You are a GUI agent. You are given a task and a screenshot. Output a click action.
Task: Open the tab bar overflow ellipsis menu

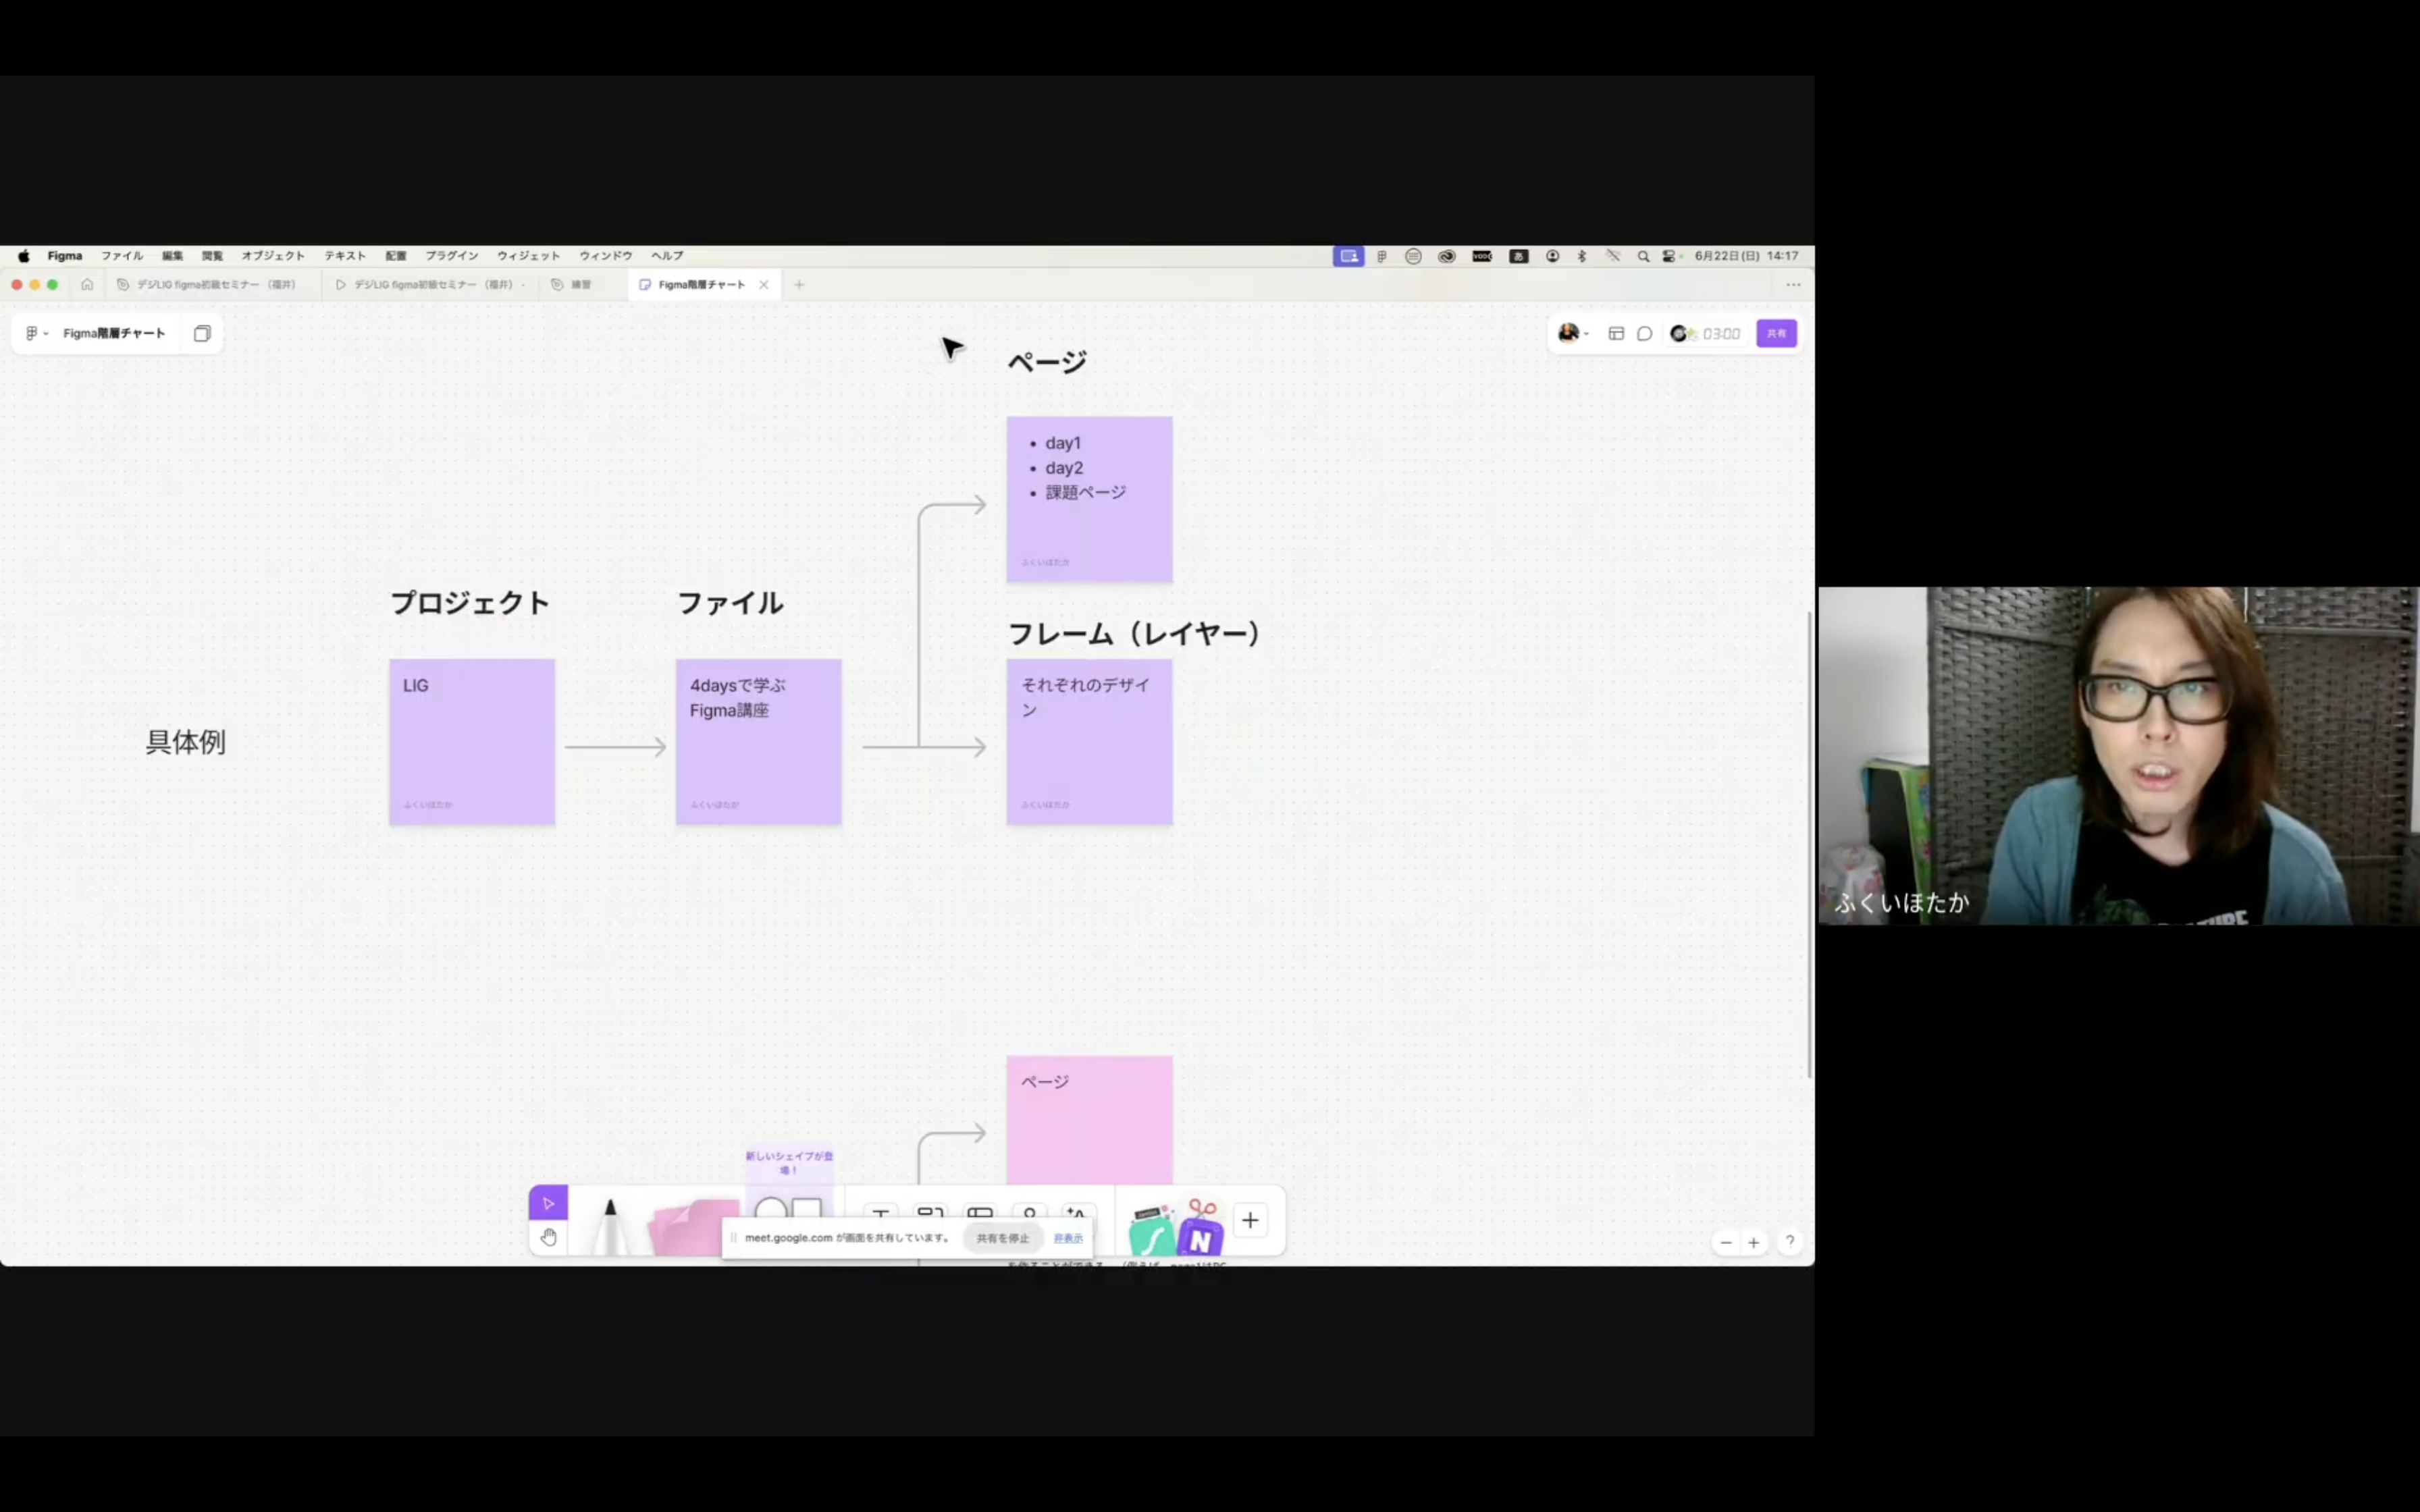click(1793, 285)
